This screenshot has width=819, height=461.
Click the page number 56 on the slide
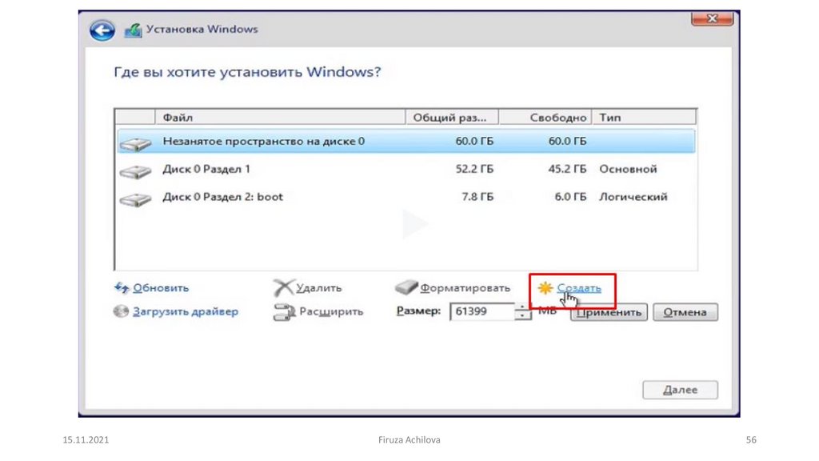[751, 440]
